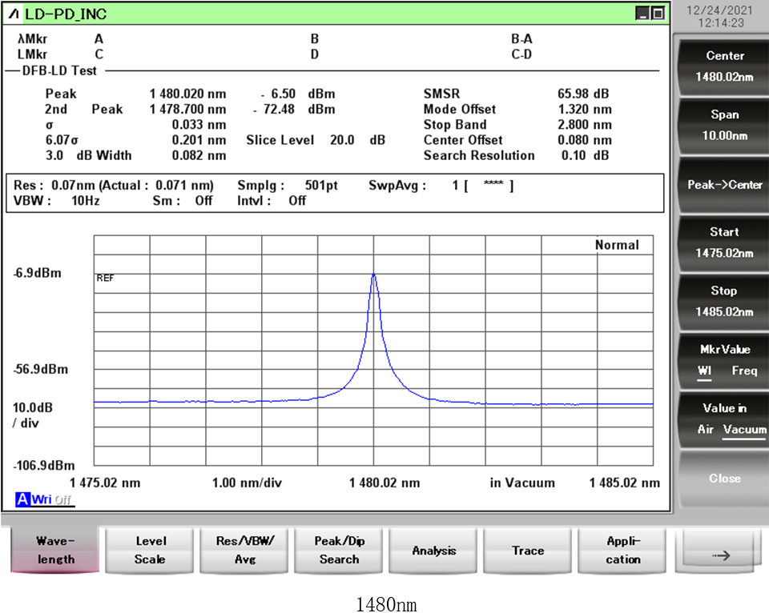Edit the Start wavelength 1475.02nm
Screen dimensions: 769x613
724,242
